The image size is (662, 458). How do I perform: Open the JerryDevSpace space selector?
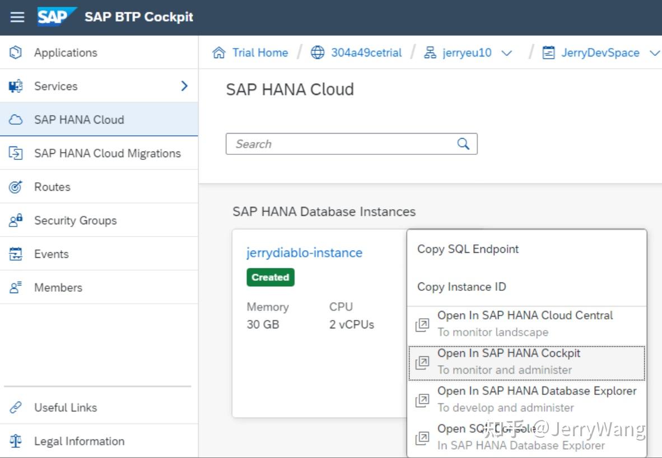(654, 53)
